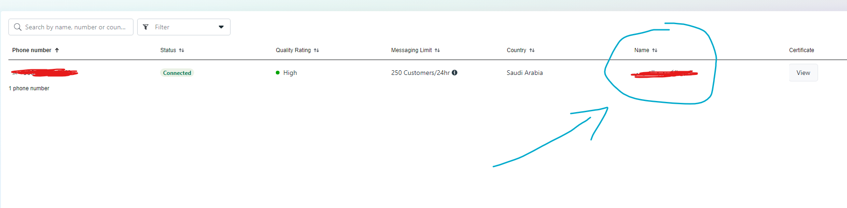The image size is (847, 208).
Task: Sort by Phone number arrow icon
Action: click(x=57, y=50)
